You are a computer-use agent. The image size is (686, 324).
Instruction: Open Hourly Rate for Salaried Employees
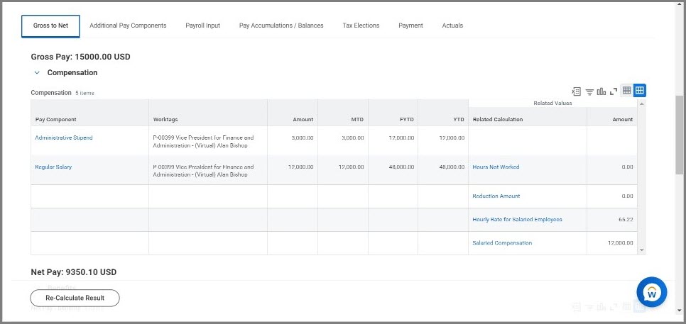[x=517, y=220]
